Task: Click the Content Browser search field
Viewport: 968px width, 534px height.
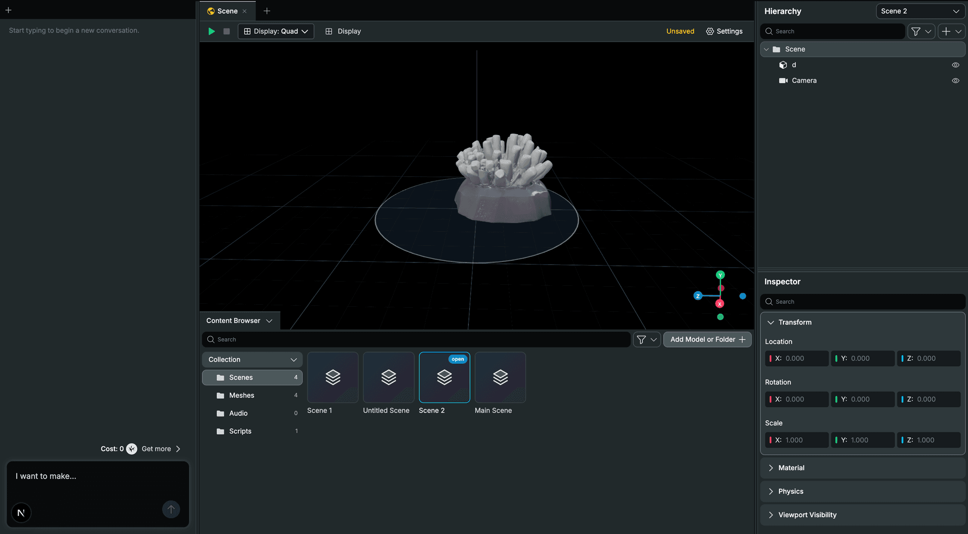Action: 416,340
